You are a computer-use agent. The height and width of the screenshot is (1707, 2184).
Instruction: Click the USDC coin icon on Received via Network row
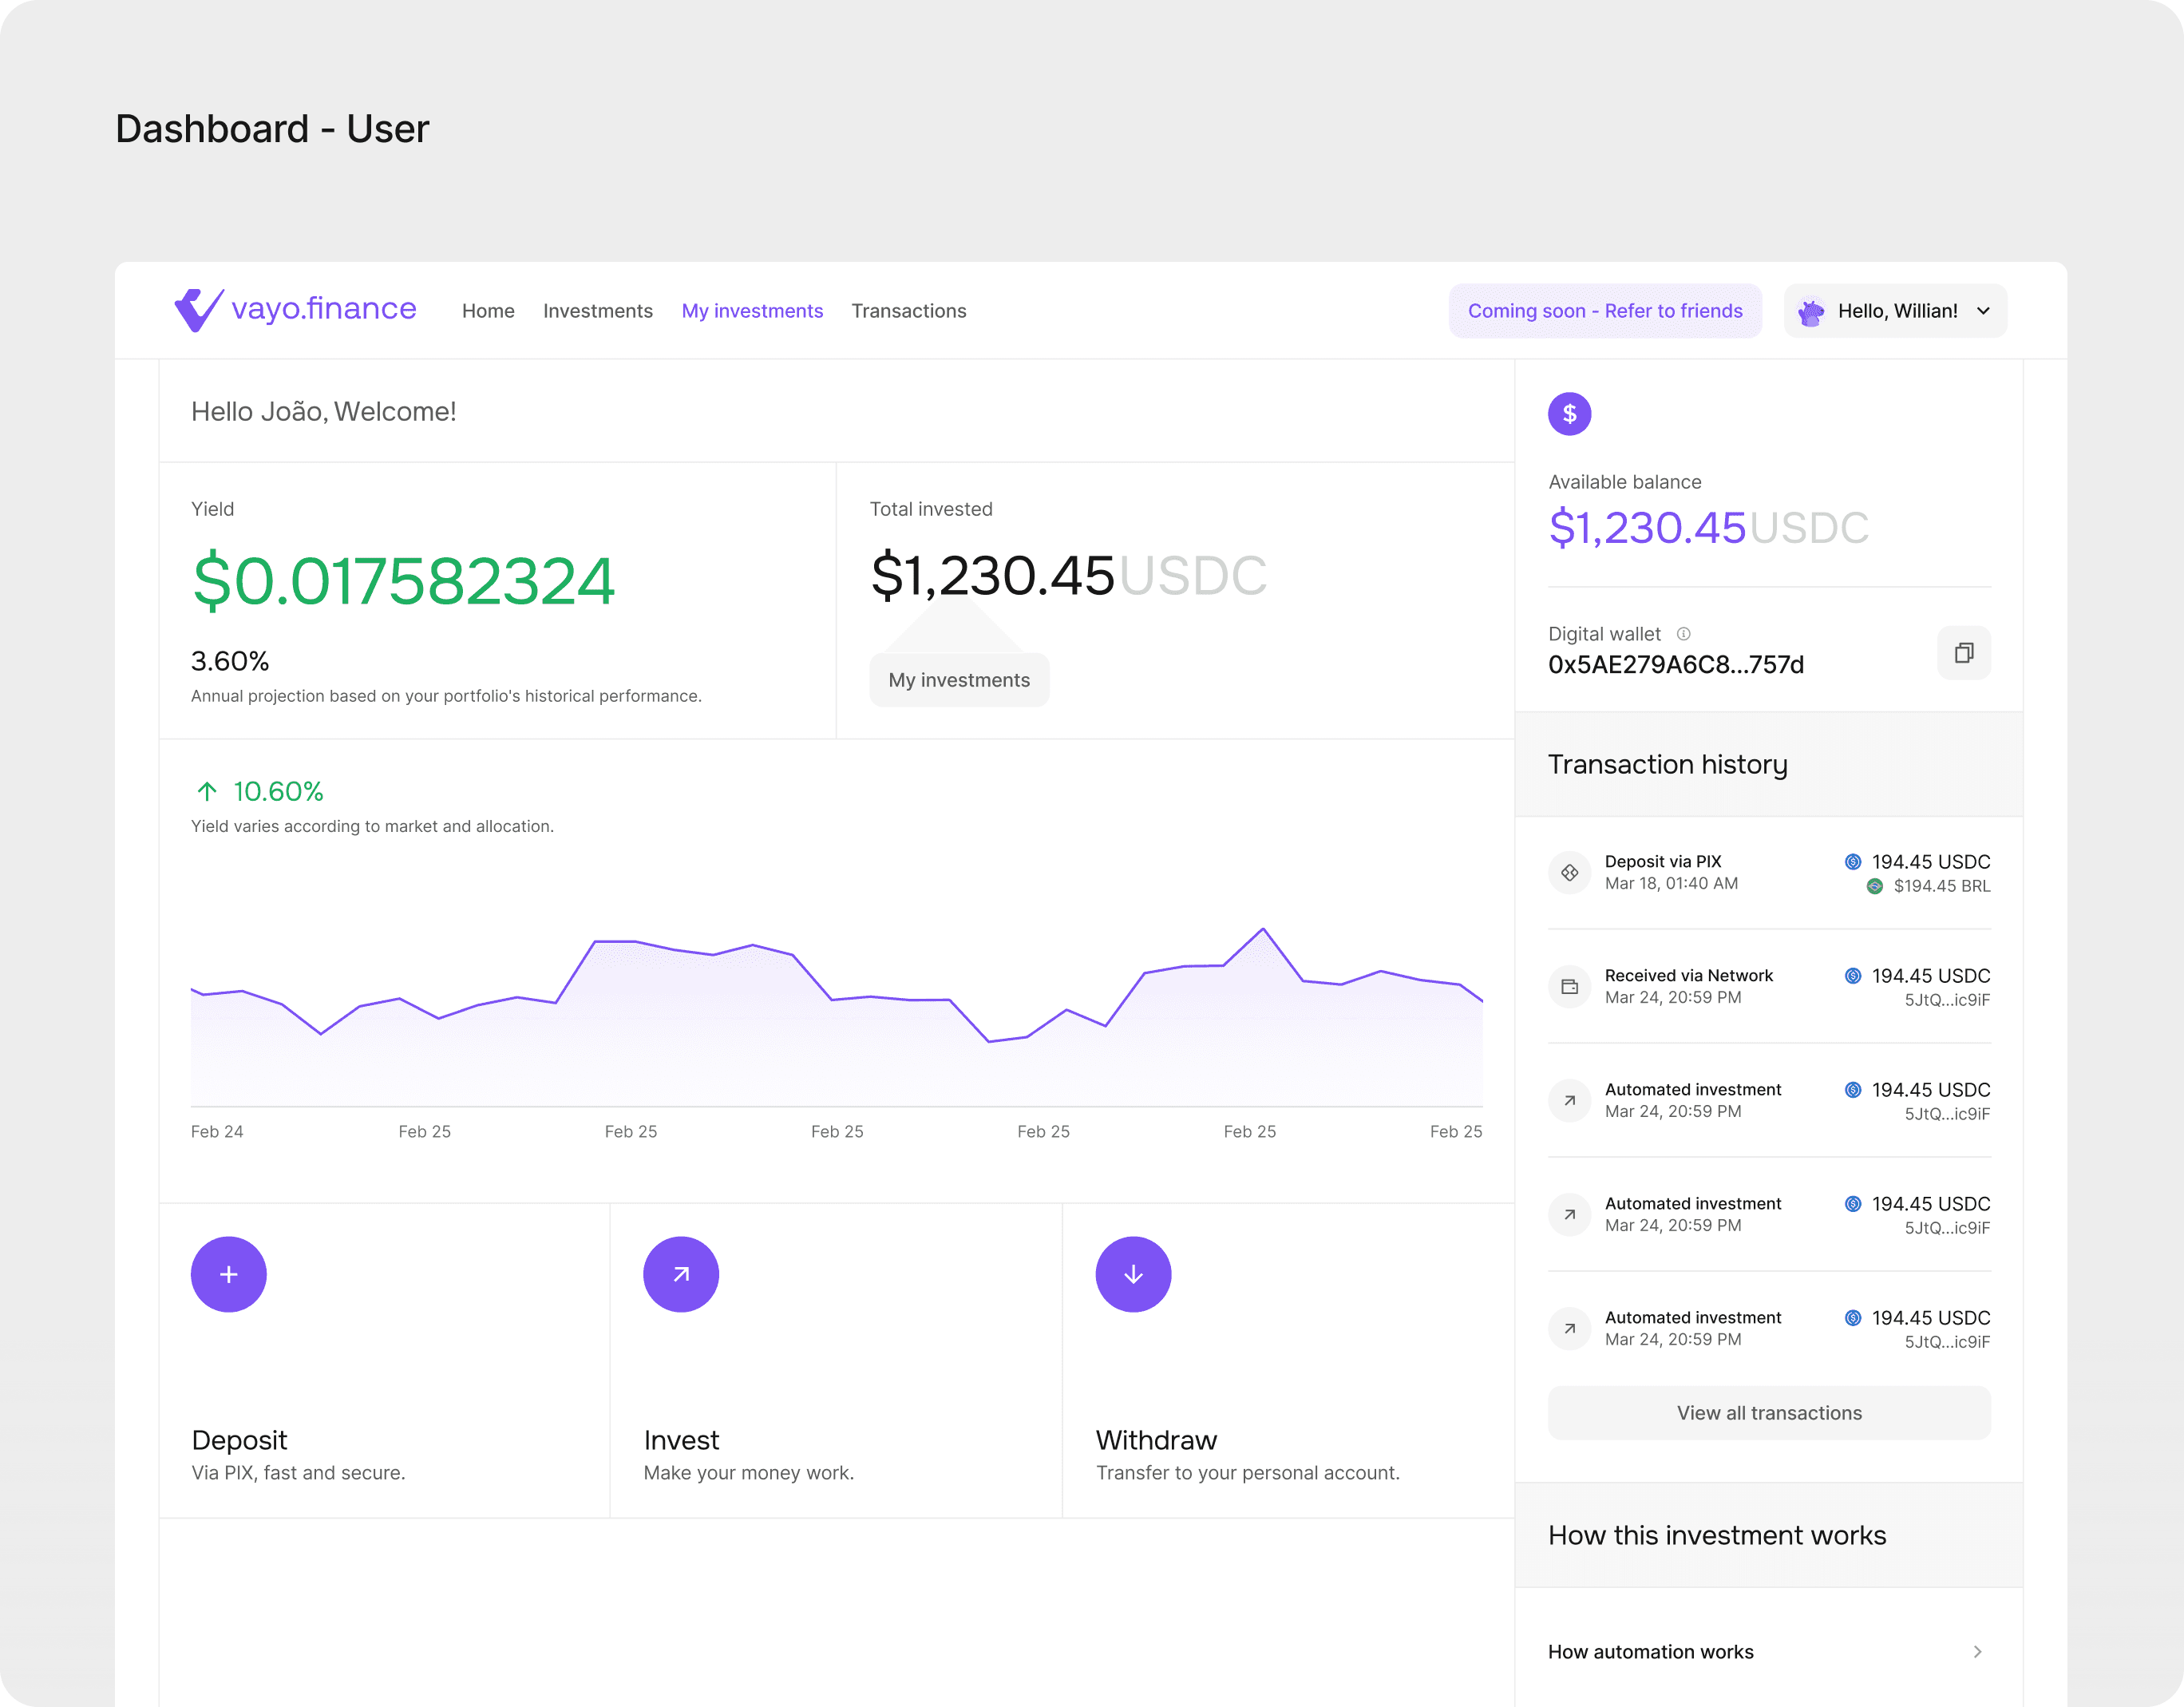[x=1852, y=976]
